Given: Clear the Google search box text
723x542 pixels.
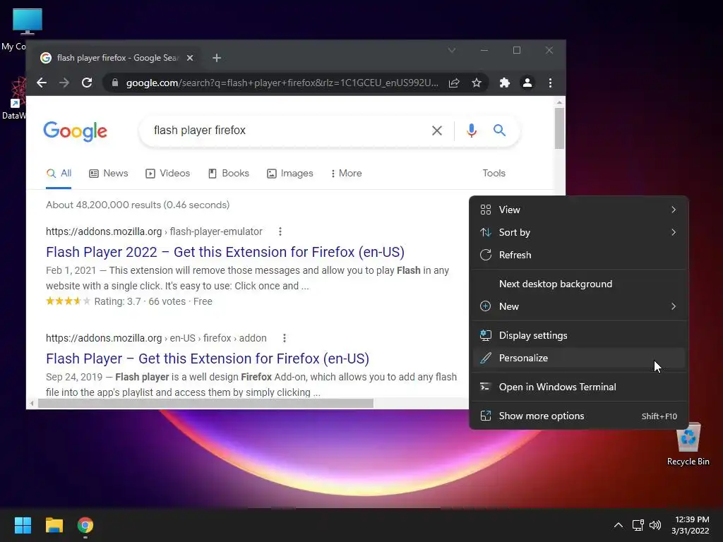Looking at the screenshot, I should [436, 131].
